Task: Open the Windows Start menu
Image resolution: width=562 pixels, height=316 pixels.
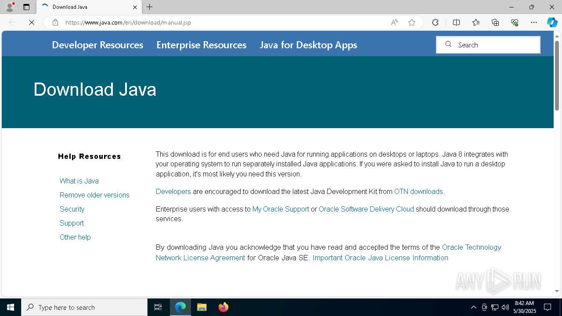Action: click(x=11, y=307)
